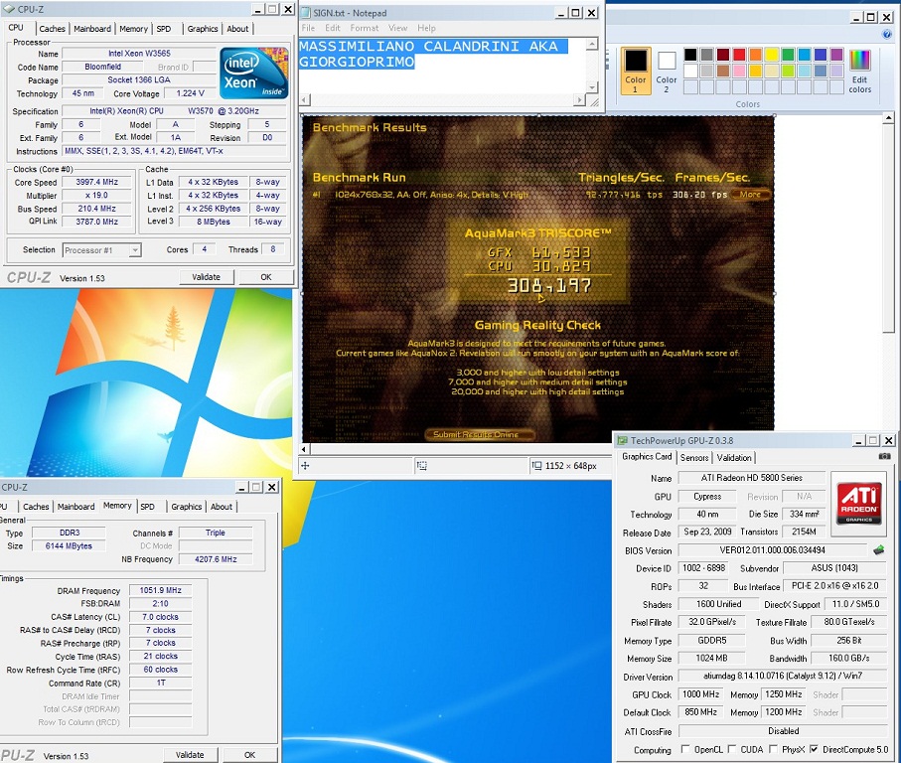
Task: Open Paint help via the blue question icon
Action: pos(887,35)
